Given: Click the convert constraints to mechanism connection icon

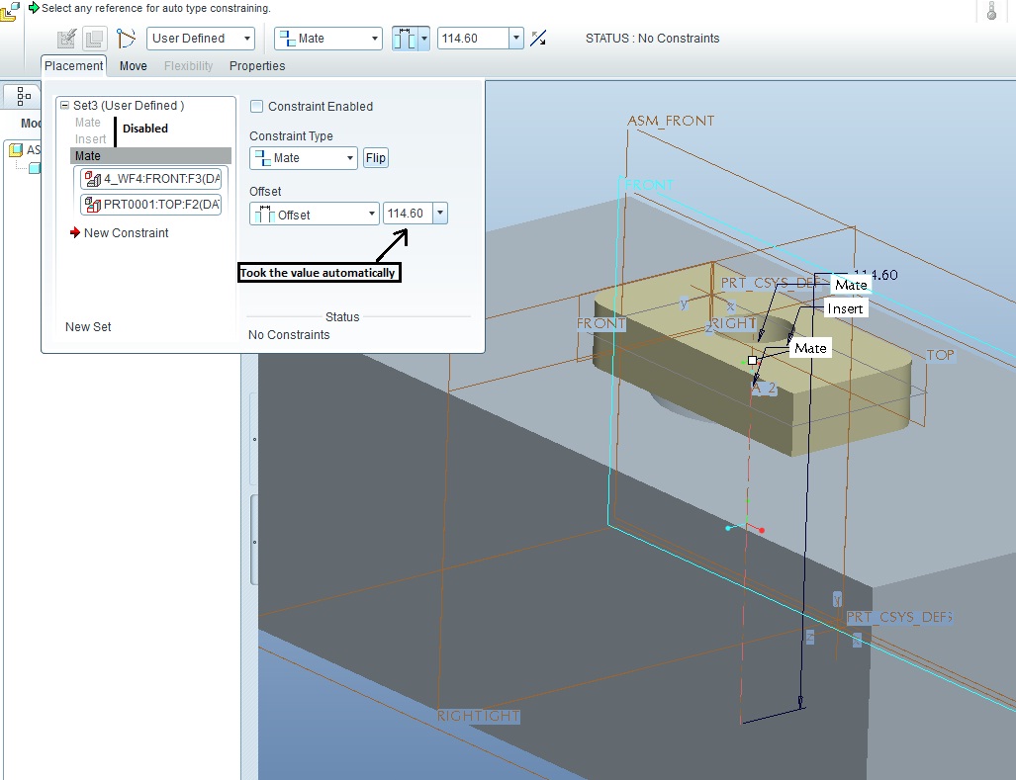Looking at the screenshot, I should coord(126,39).
